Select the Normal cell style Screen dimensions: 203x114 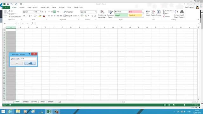click(121, 12)
